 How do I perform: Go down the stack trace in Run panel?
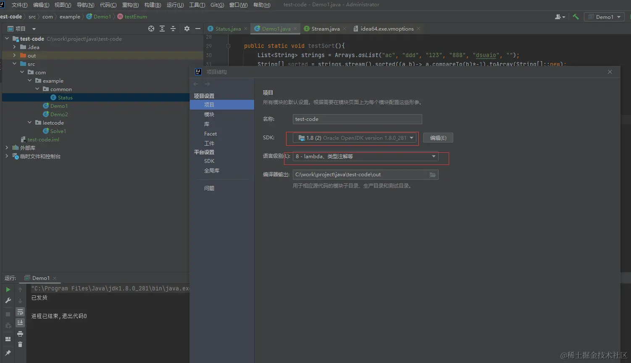[20, 300]
